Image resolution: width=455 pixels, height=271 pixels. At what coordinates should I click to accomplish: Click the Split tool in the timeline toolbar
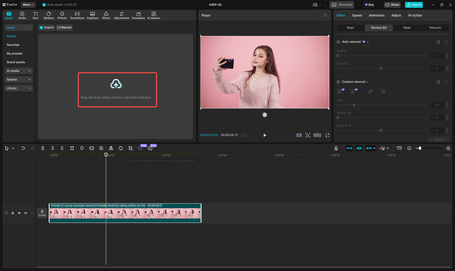coord(43,148)
